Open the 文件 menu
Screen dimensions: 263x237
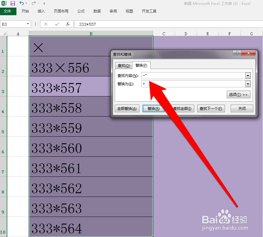[x=9, y=11]
